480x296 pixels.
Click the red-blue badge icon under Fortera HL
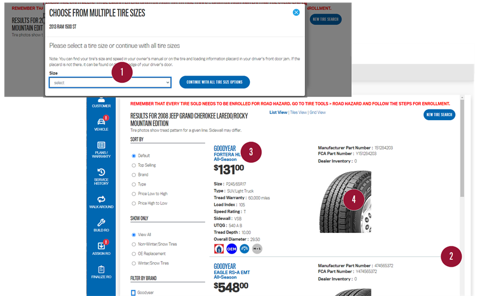[x=219, y=249]
